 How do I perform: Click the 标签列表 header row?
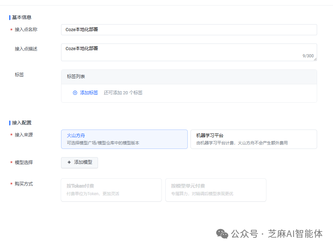(x=189, y=77)
